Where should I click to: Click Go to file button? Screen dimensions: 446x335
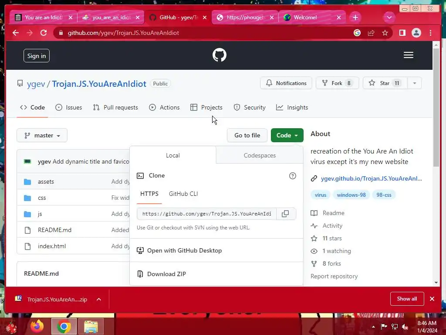[247, 135]
